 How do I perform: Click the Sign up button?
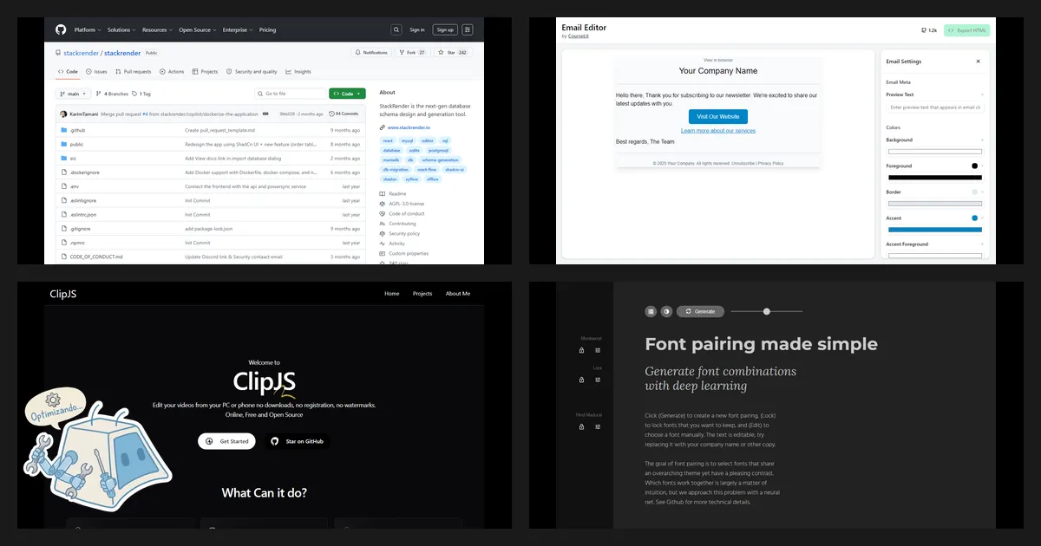click(445, 29)
